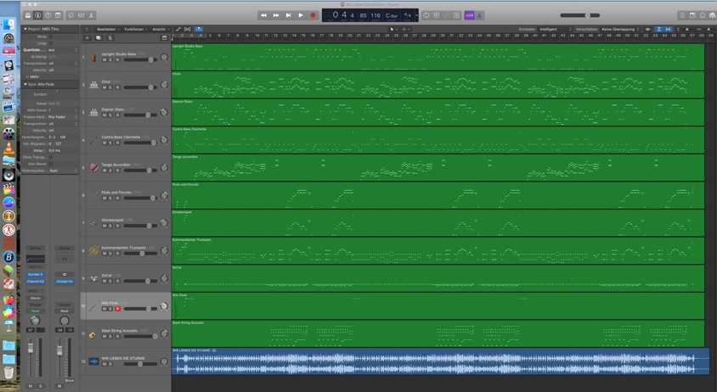Viewport: 717px width, 392px height.
Task: Click the blue Catch Playhead icon
Action: coord(199,29)
